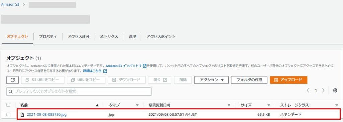The width and height of the screenshot is (343, 122).
Task: Switch to the プロパティ tab
Action: coord(48,37)
